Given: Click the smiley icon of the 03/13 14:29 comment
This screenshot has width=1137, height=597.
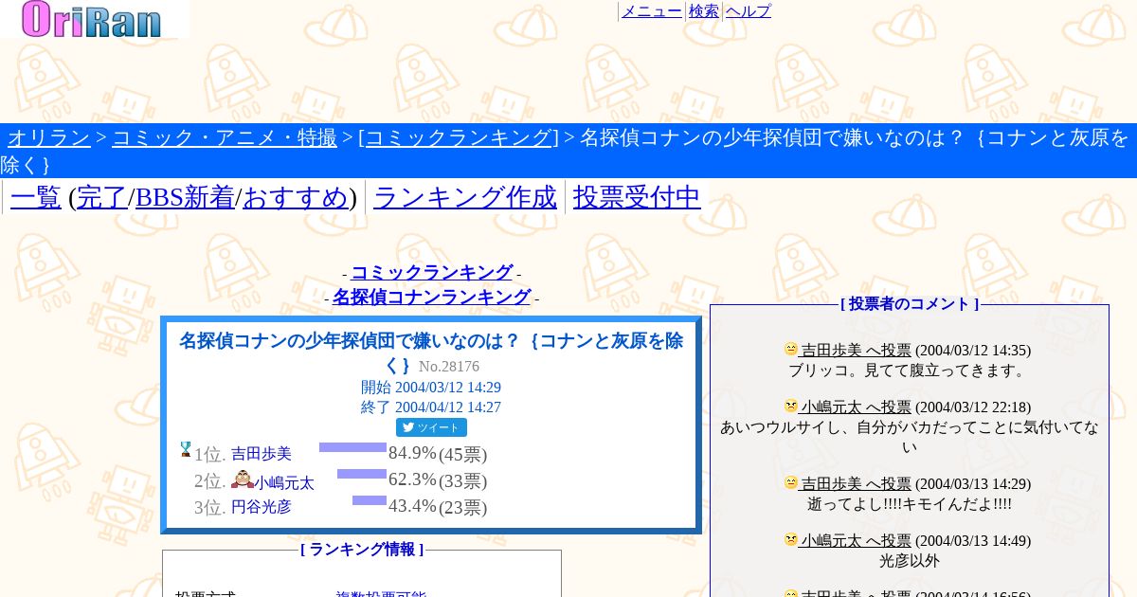Looking at the screenshot, I should pyautogui.click(x=791, y=482).
